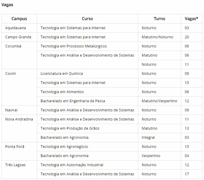The width and height of the screenshot is (204, 180).
Task: Click the Campus column header
Action: pos(19,19)
